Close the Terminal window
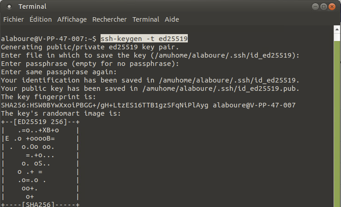The image size is (341, 207). tap(332, 6)
